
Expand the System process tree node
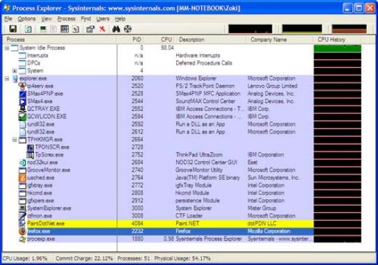point(15,71)
